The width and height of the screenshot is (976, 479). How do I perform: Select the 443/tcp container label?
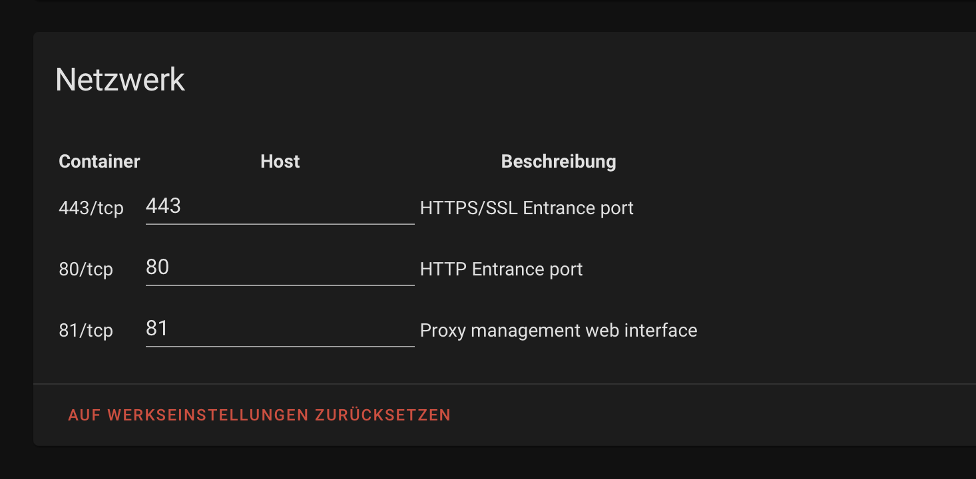[x=91, y=208]
